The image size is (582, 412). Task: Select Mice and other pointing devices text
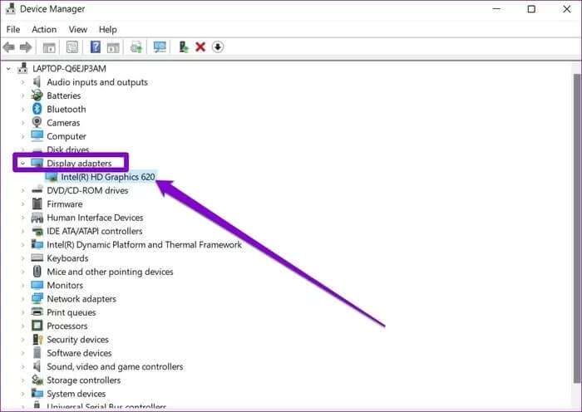pos(110,272)
